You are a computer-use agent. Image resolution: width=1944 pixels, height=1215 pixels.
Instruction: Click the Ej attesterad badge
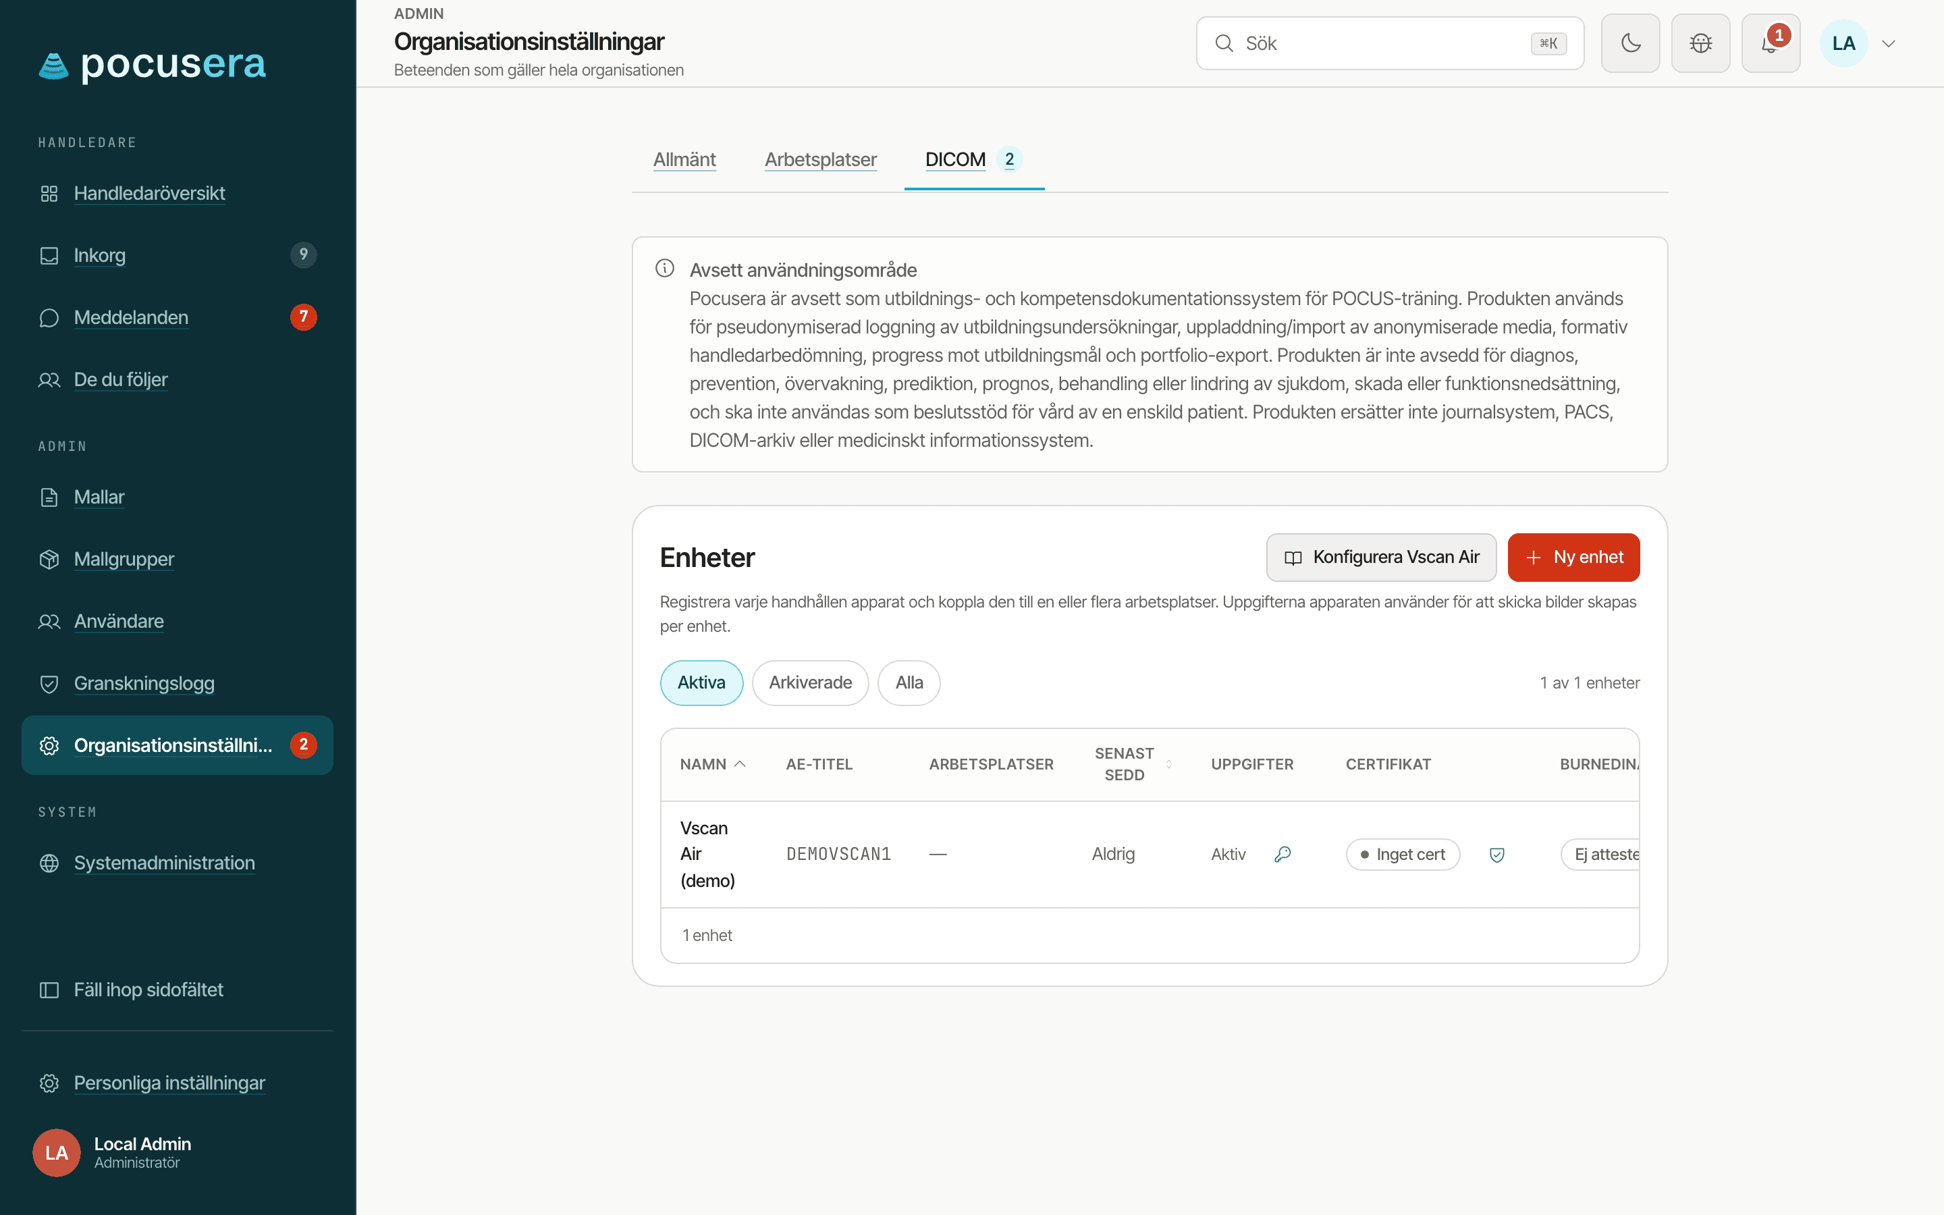click(1600, 855)
